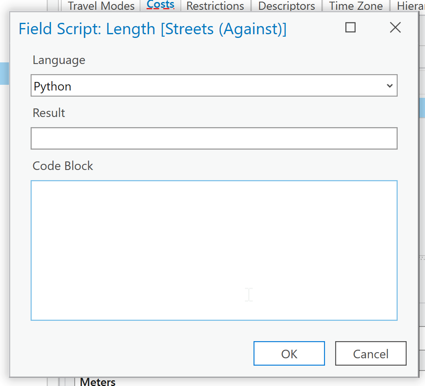425x386 pixels.
Task: Switch to the Travel Modes tab
Action: point(101,6)
